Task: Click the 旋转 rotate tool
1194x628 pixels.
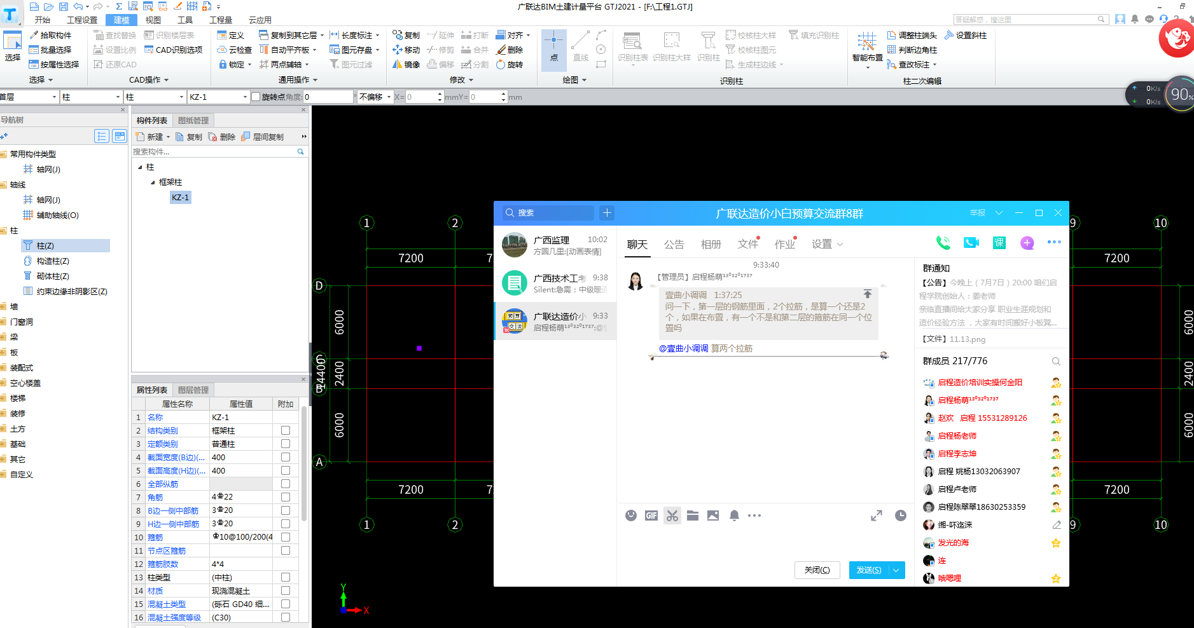Action: coord(510,64)
